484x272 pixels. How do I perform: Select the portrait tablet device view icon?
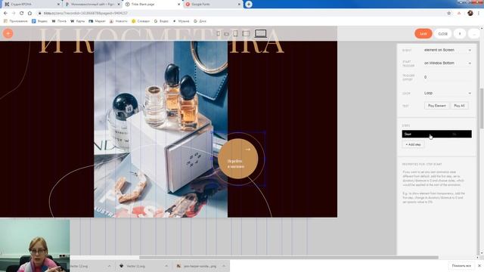tap(236, 33)
